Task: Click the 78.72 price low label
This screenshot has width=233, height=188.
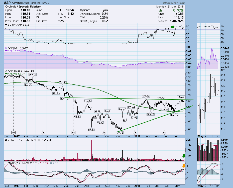Action: [120, 133]
